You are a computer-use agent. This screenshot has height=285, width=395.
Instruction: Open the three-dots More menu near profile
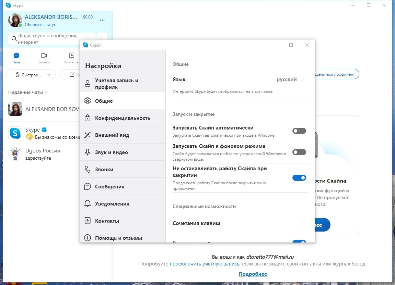(x=102, y=20)
